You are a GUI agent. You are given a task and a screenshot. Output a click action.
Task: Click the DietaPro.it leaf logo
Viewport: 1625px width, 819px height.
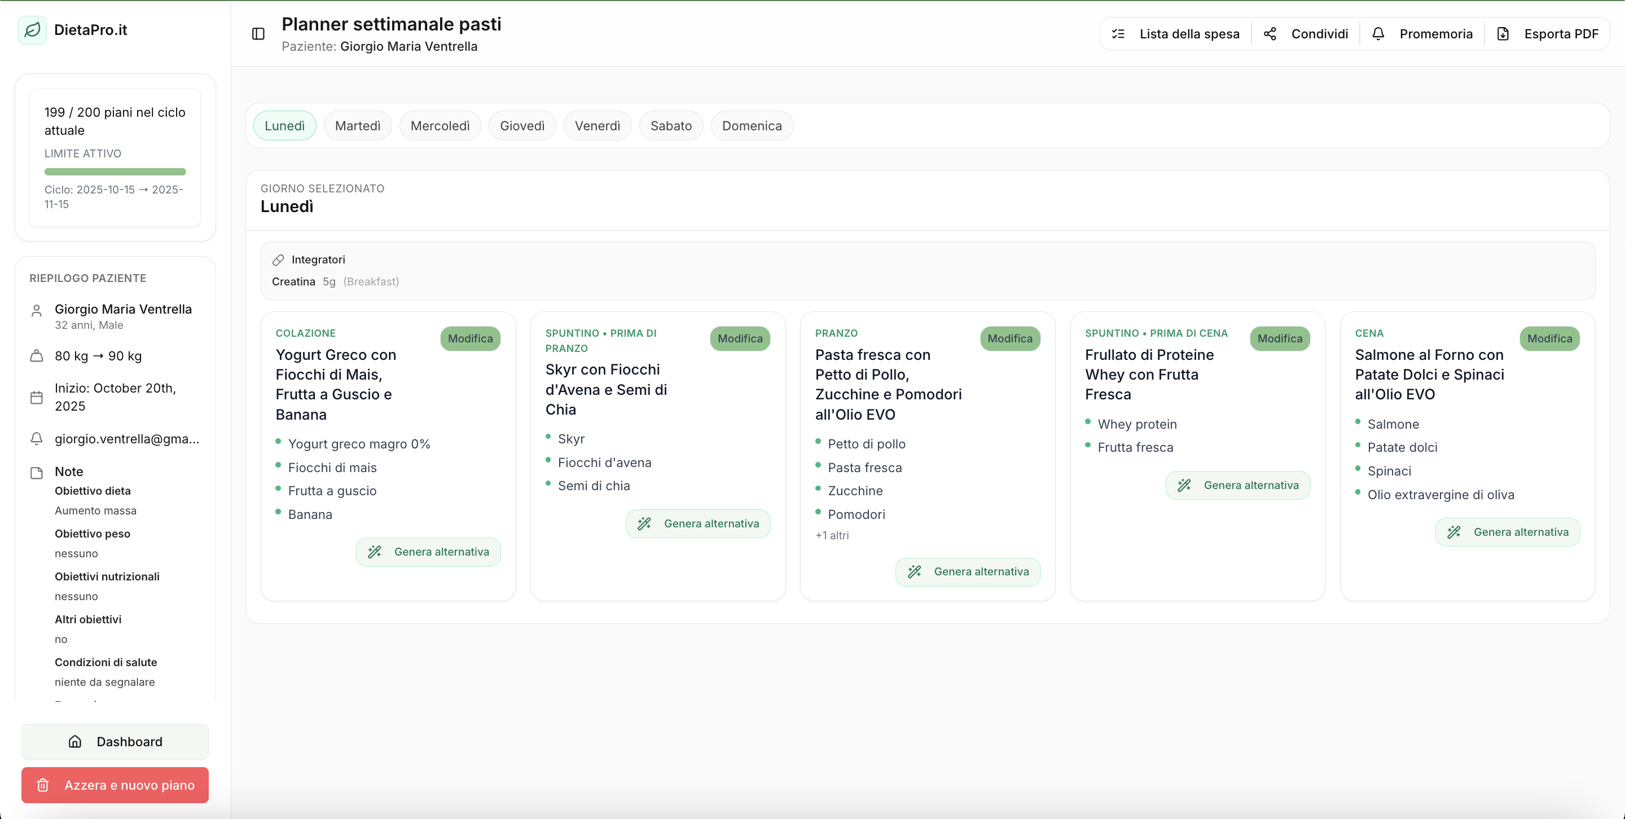(32, 30)
